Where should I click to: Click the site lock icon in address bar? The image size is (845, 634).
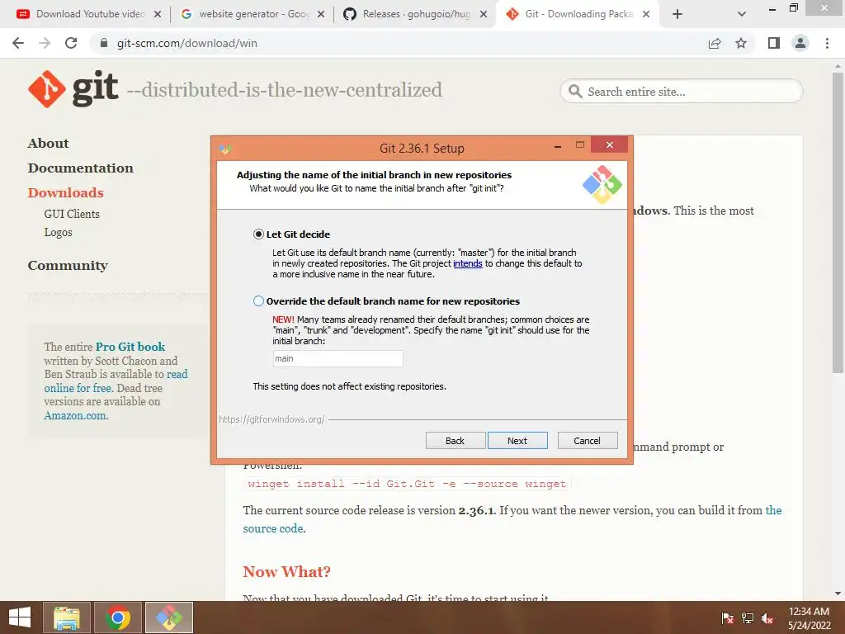[x=104, y=43]
